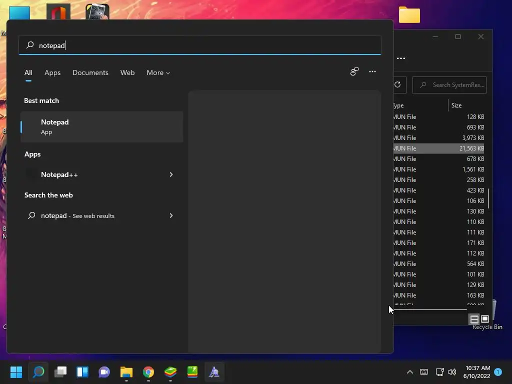
Task: Maximize the File Explorer window
Action: point(458,36)
